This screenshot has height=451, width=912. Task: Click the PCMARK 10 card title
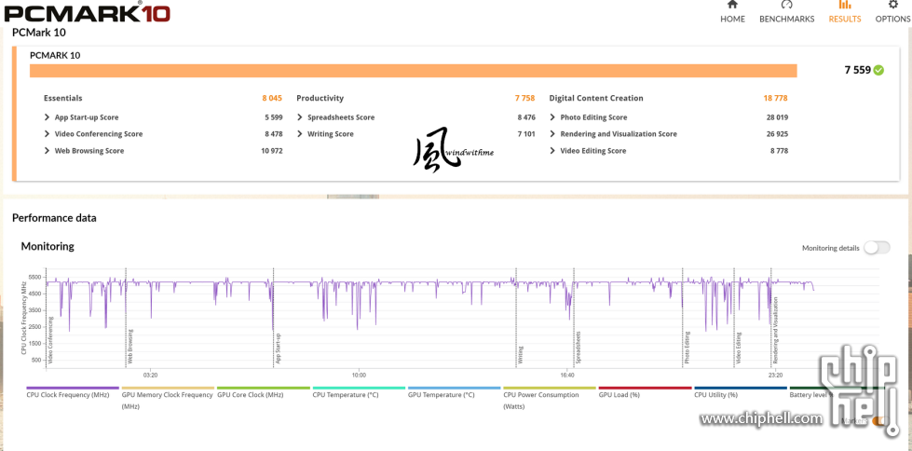(55, 56)
